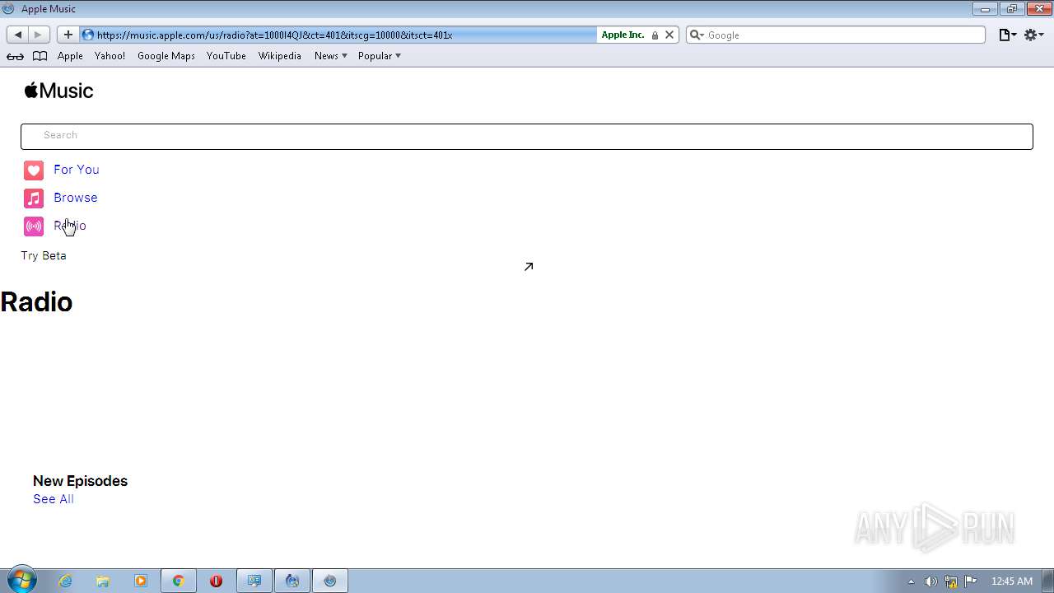Click the 12:45 AM clock
Image resolution: width=1054 pixels, height=593 pixels.
pos(1011,581)
